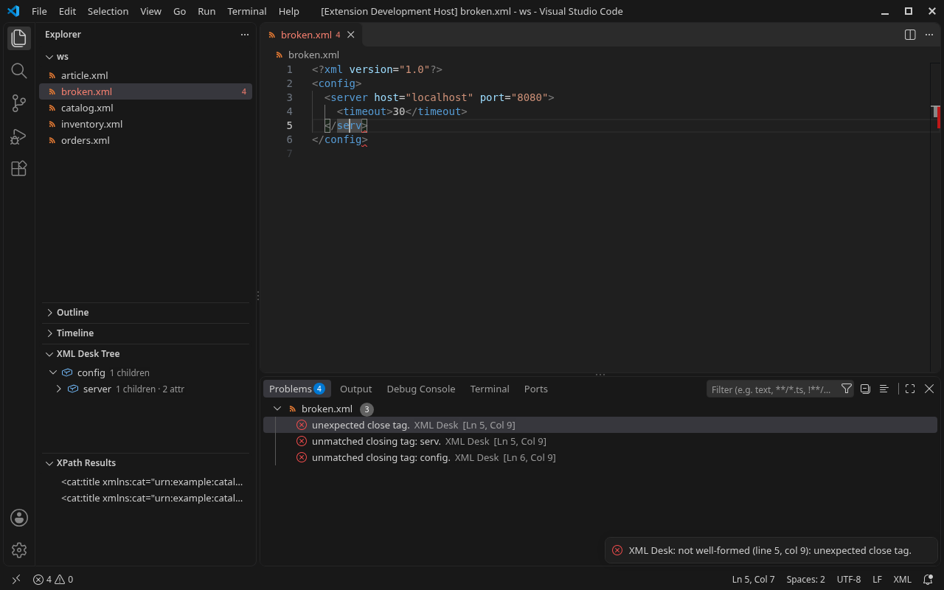
Task: Open the notifications bell in status bar
Action: tap(929, 580)
